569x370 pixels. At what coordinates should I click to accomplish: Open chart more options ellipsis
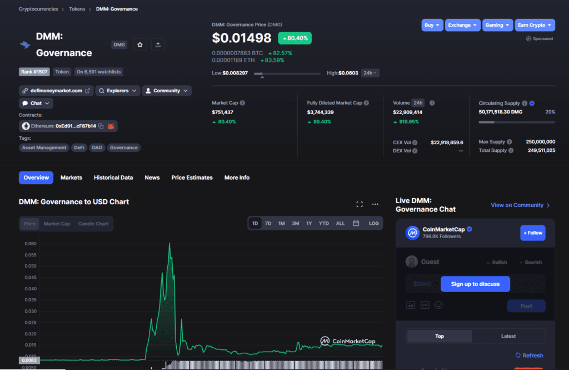(375, 204)
